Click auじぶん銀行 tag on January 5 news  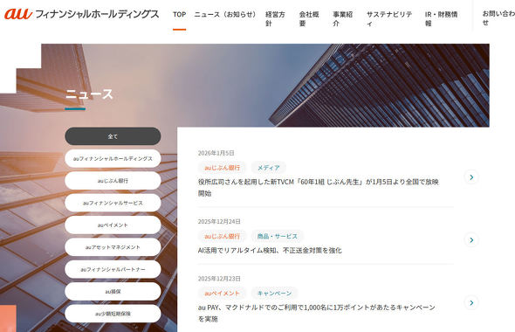[223, 168]
